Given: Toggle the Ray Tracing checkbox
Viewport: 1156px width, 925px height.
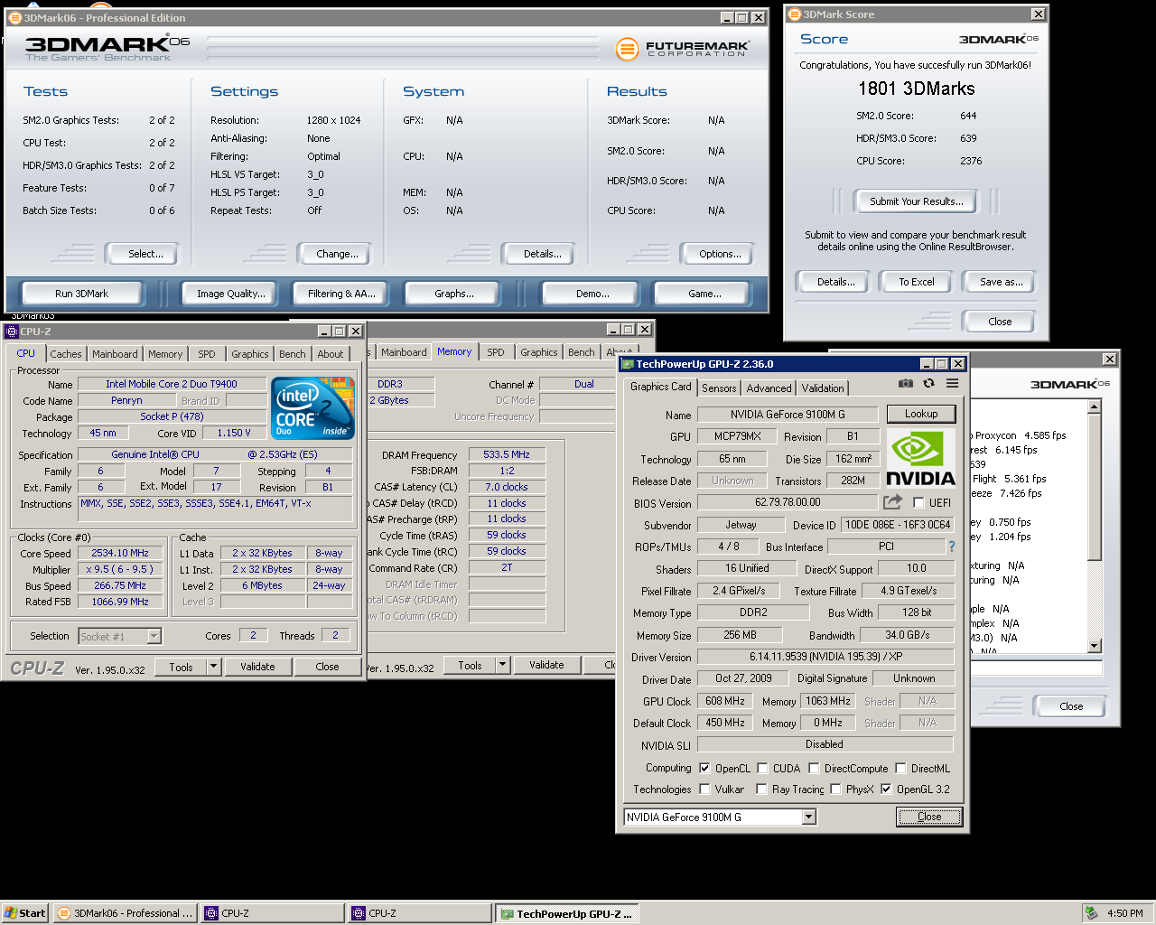Looking at the screenshot, I should [x=761, y=790].
